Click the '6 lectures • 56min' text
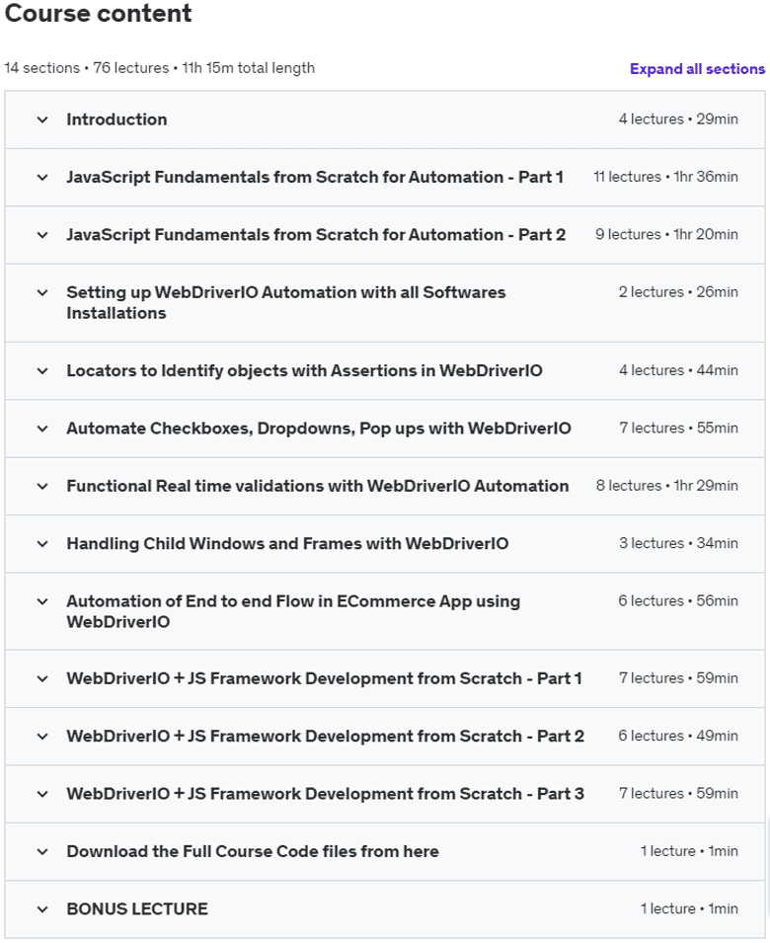Viewport: 770px width, 943px height. 678,601
